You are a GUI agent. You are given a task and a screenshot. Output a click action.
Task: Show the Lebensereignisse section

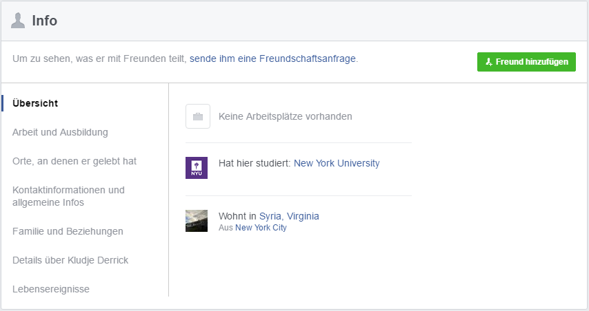(51, 289)
